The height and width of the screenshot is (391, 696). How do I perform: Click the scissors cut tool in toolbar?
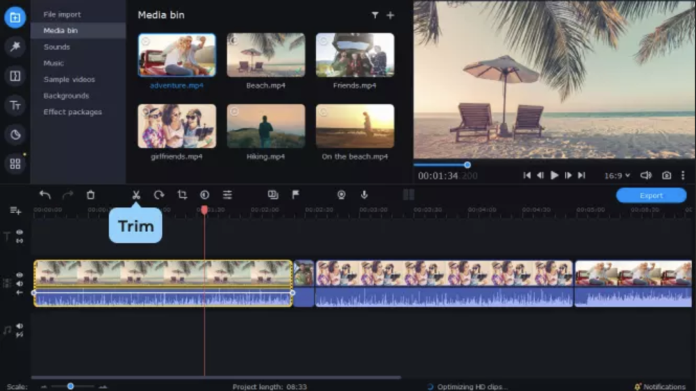pyautogui.click(x=136, y=195)
